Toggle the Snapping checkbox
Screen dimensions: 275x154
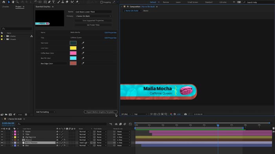(101, 2)
